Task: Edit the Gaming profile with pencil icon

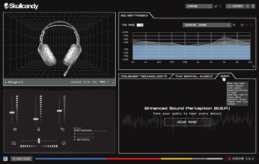Action: click(x=216, y=6)
